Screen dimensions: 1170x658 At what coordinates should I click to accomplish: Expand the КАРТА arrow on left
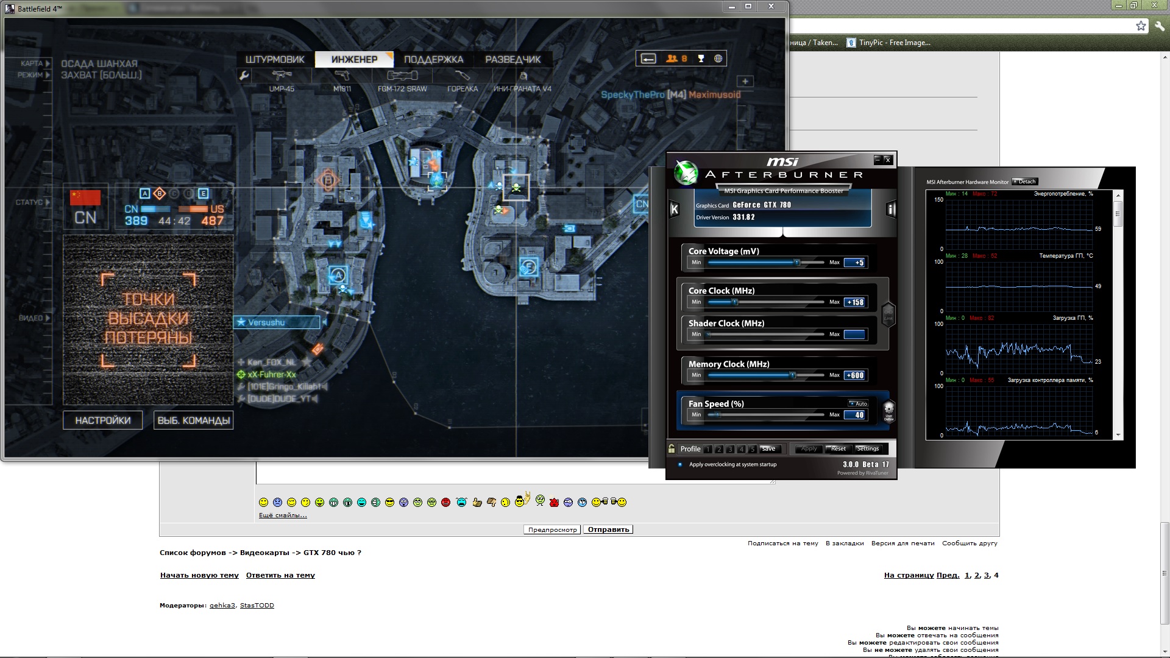(48, 63)
